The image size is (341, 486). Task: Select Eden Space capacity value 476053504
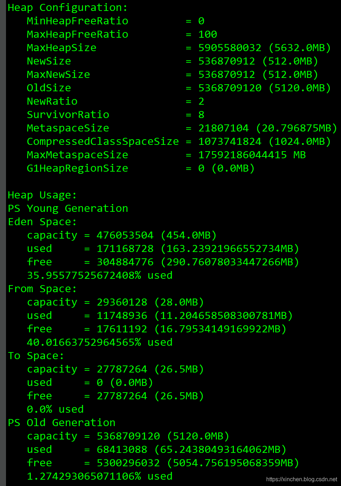[x=125, y=235]
